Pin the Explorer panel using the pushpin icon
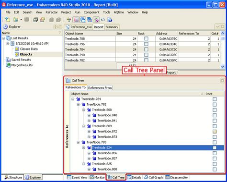Viewport: 227px width, 182px height. pos(56,27)
